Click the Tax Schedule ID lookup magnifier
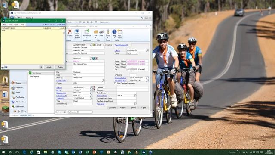 pyautogui.click(x=147, y=81)
